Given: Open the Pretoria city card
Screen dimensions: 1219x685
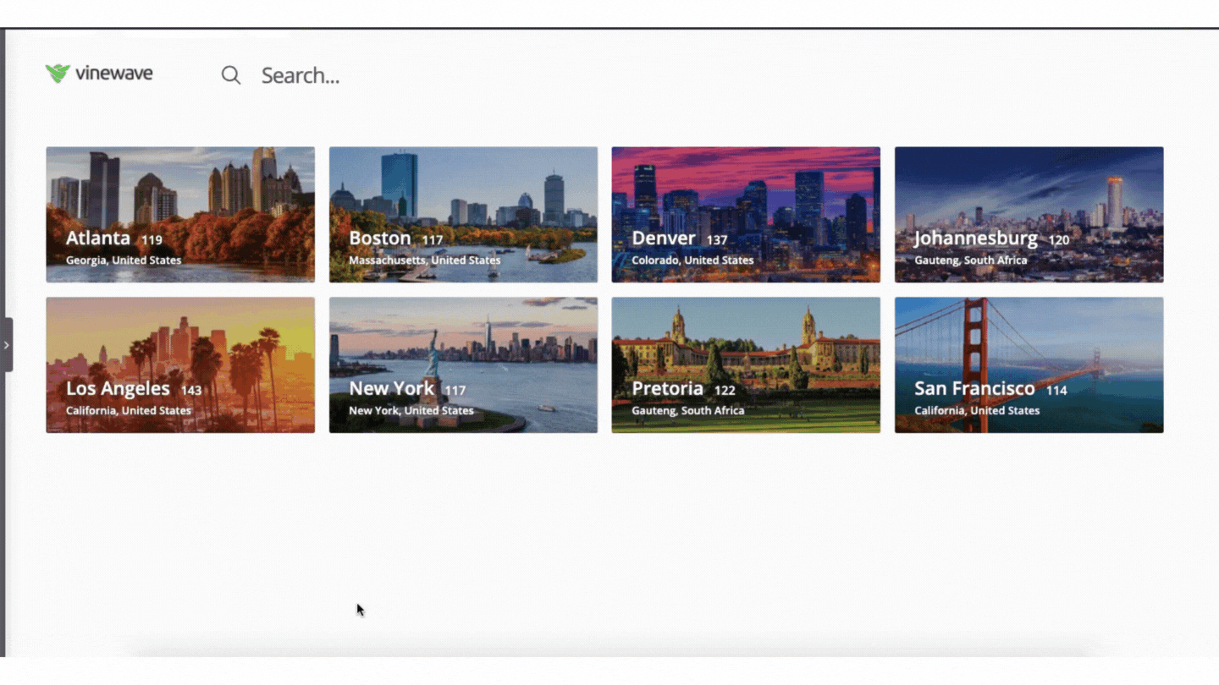Looking at the screenshot, I should point(746,365).
